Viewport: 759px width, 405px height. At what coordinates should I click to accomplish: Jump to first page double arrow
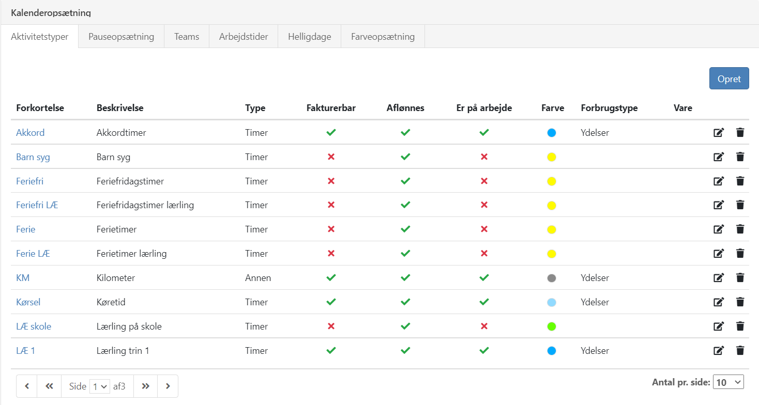coord(49,386)
